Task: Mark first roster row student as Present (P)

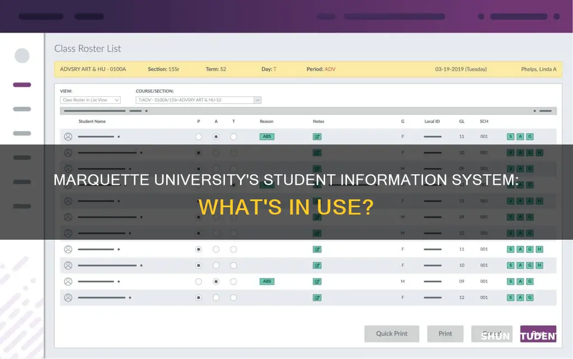Action: click(199, 137)
